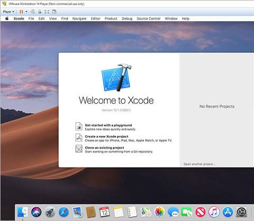Click the Xcode hammer logo
The width and height of the screenshot is (254, 221).
pyautogui.click(x=116, y=78)
